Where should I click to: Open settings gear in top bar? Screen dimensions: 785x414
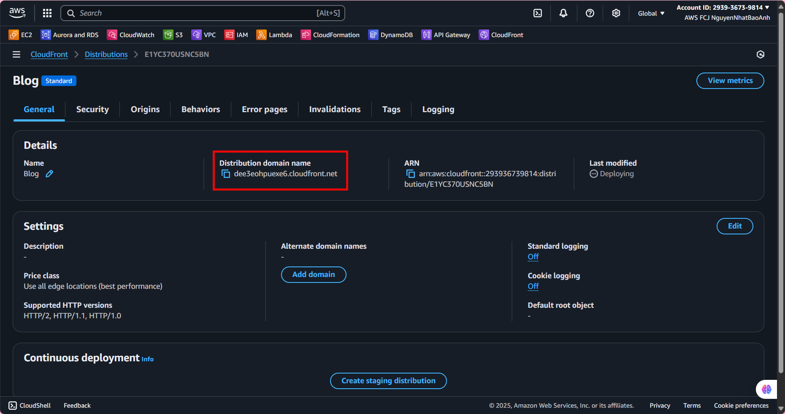616,13
